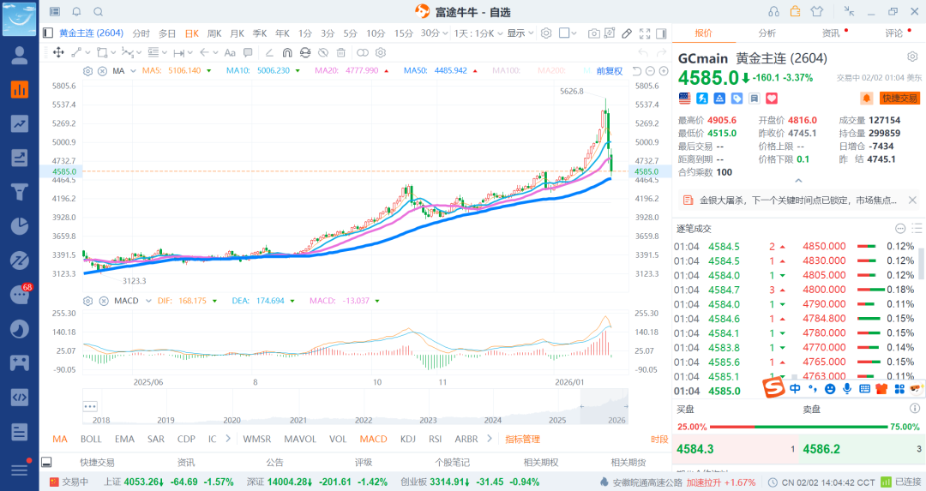Click the 4584.3 bid price cell

(x=736, y=449)
